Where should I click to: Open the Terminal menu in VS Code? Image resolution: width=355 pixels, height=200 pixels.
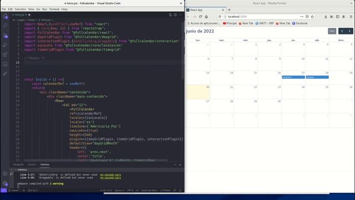[54, 9]
